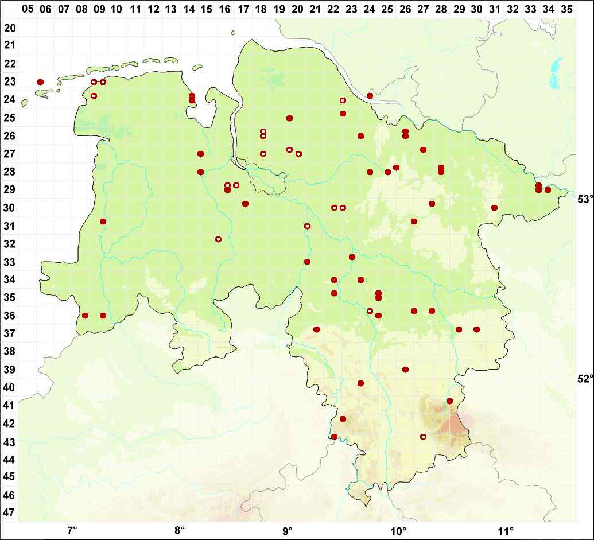Click the hollow marker in row 36, column 24
594x540 pixels.
click(x=370, y=311)
